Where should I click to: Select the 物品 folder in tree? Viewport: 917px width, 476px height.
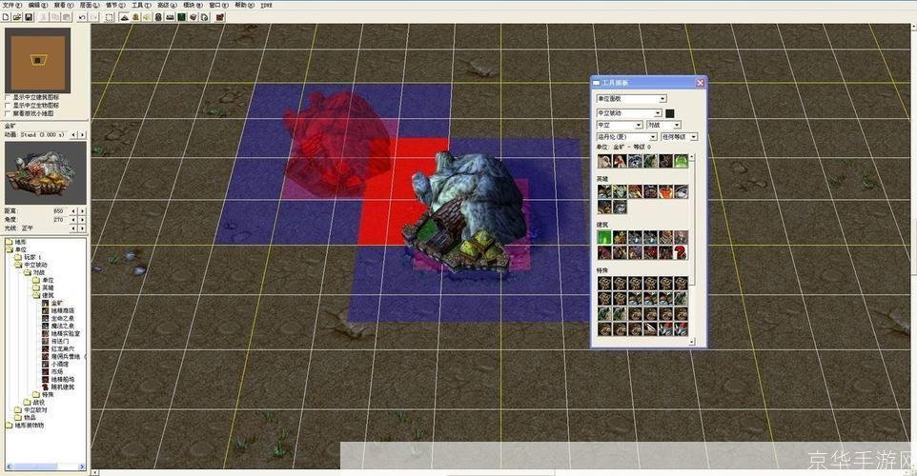pos(30,418)
